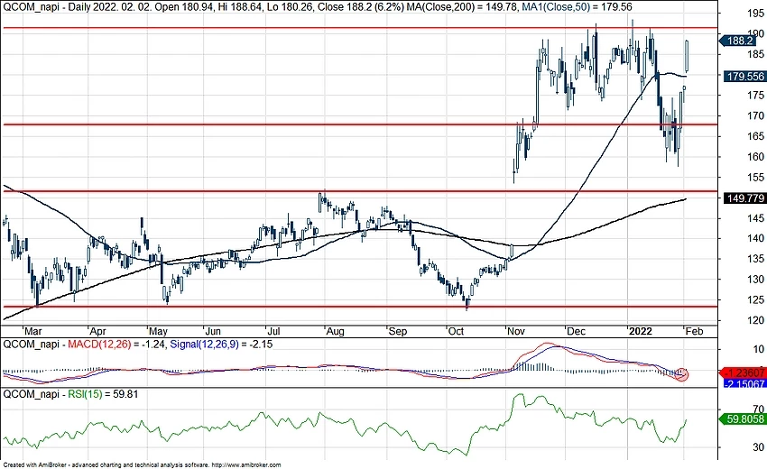Viewport: 767px width, 469px height.
Task: Click the QCOM_napi - Daily chart title
Action: coord(46,7)
